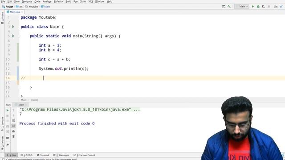The image size is (285, 160).
Task: Stop the process in the Run panel
Action: point(8,116)
